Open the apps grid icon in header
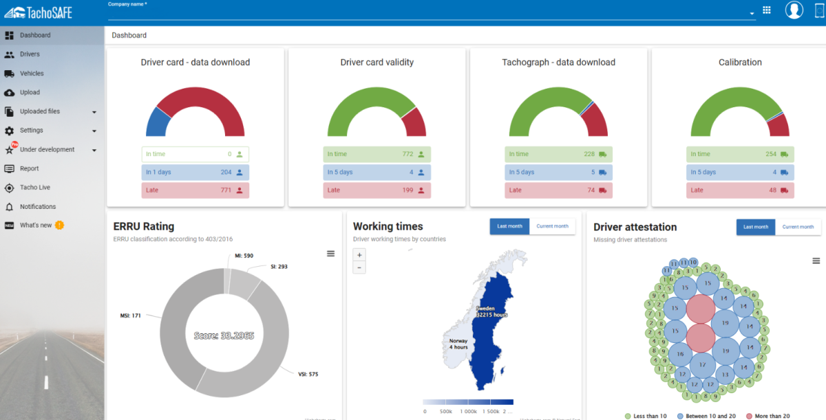826x420 pixels. click(x=767, y=10)
